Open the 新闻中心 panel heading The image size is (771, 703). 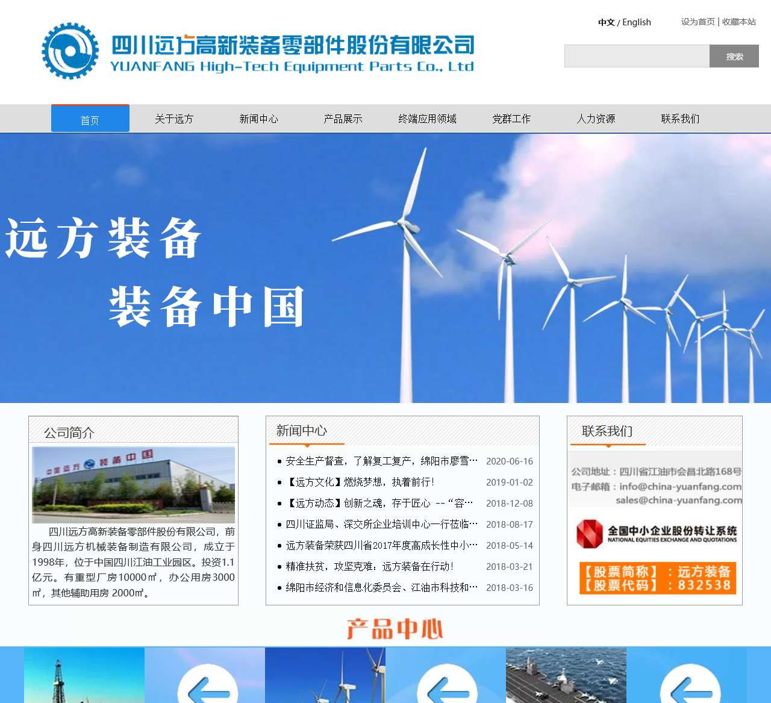[301, 431]
